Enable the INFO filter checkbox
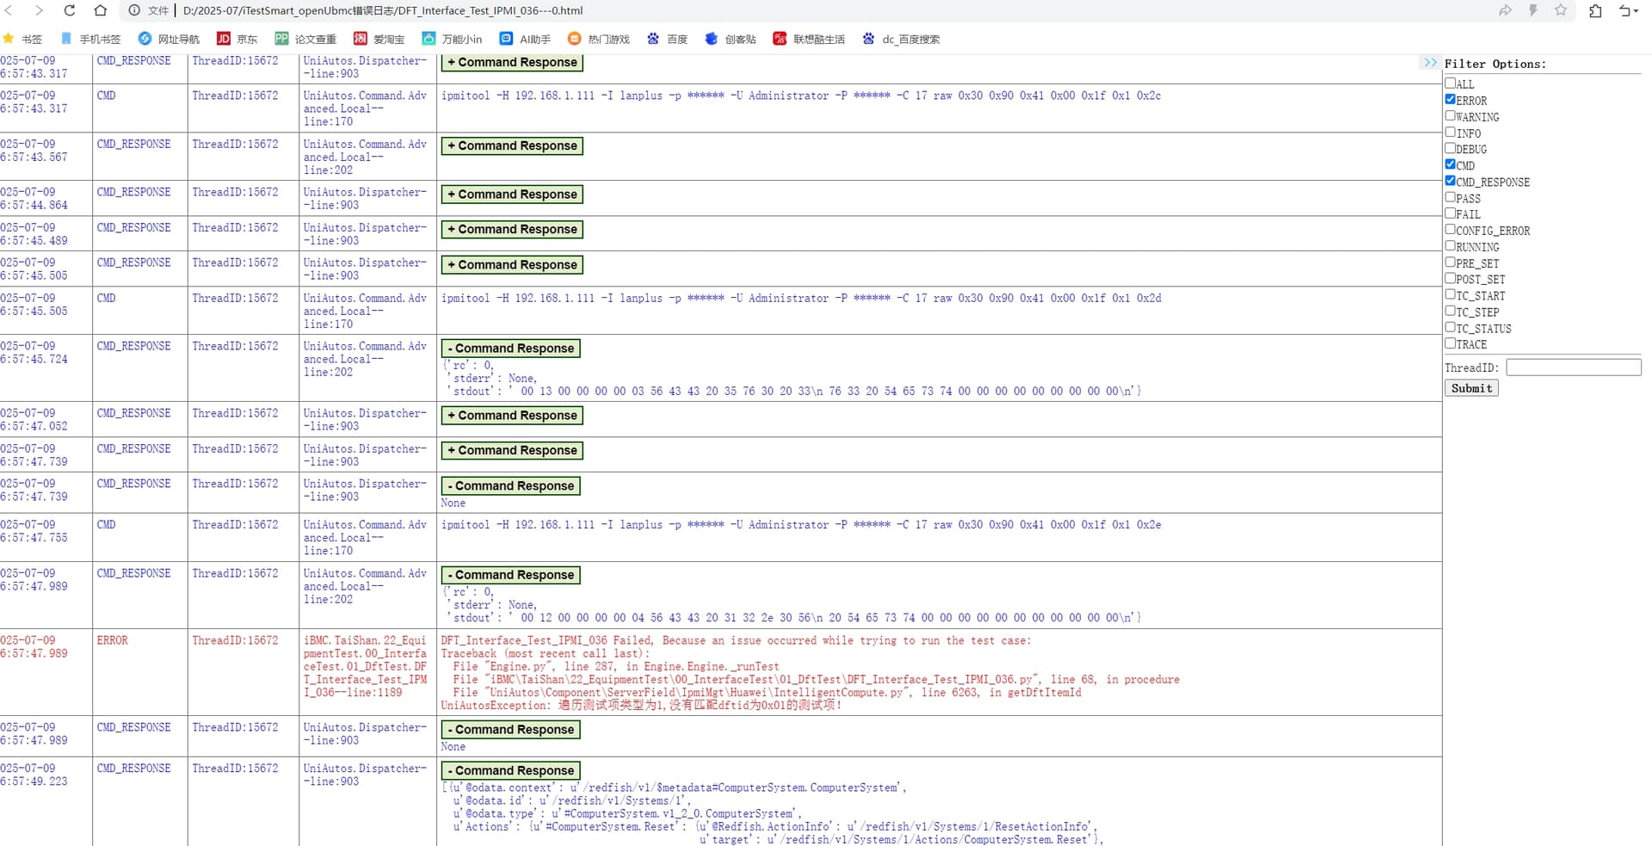Image resolution: width=1652 pixels, height=846 pixels. pyautogui.click(x=1450, y=132)
